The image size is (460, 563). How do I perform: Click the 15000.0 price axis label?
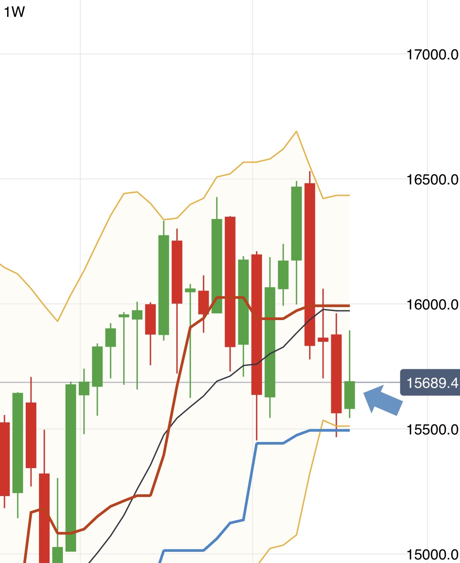432,555
